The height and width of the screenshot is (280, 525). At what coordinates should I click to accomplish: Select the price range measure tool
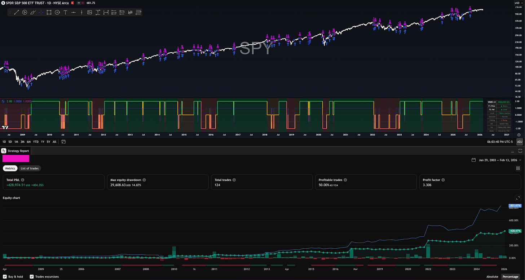[x=98, y=12]
